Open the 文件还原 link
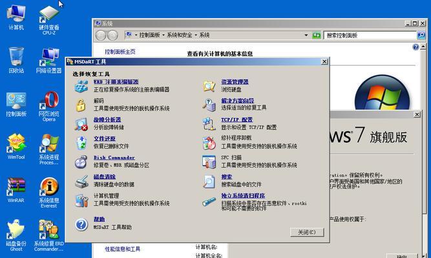431x258 pixels. pos(105,139)
